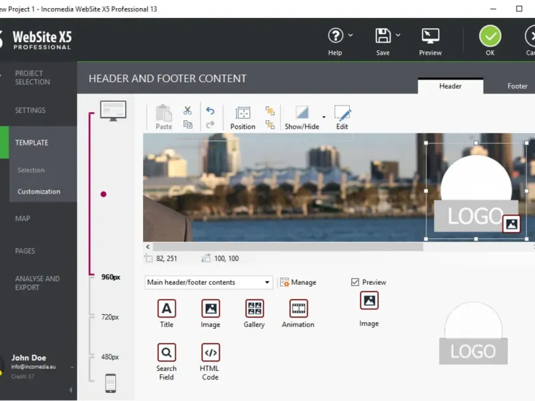
Task: Bring object to front icon
Action: pyautogui.click(x=270, y=111)
